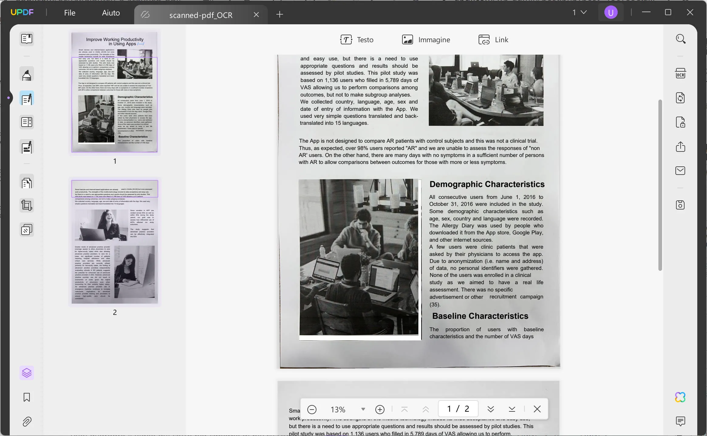Select the Testo tab in toolbar
The width and height of the screenshot is (707, 436).
(x=357, y=39)
